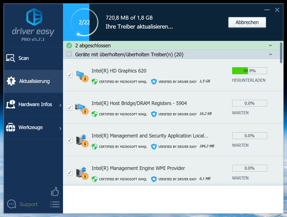
Task: Open the Scan section
Action: coord(33,58)
